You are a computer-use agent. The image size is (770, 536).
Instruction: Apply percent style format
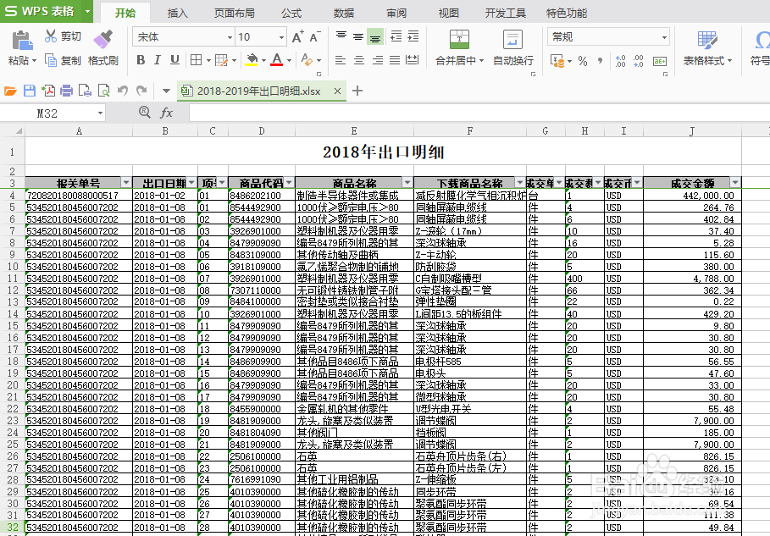point(583,61)
